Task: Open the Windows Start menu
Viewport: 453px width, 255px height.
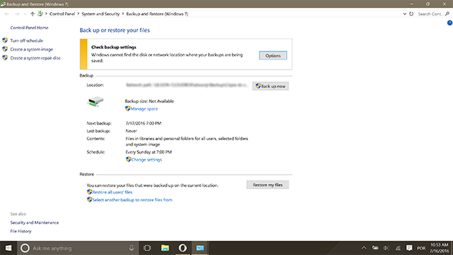Action: coord(8,248)
